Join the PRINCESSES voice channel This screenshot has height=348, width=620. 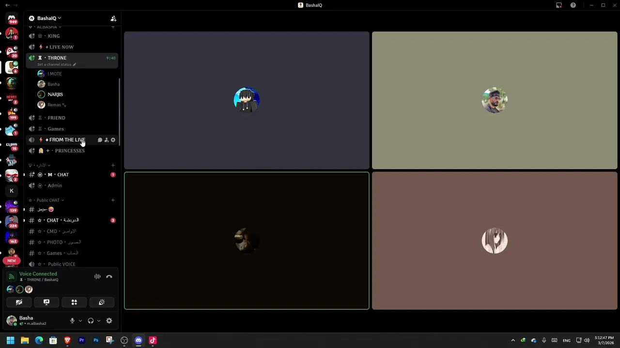click(72, 151)
